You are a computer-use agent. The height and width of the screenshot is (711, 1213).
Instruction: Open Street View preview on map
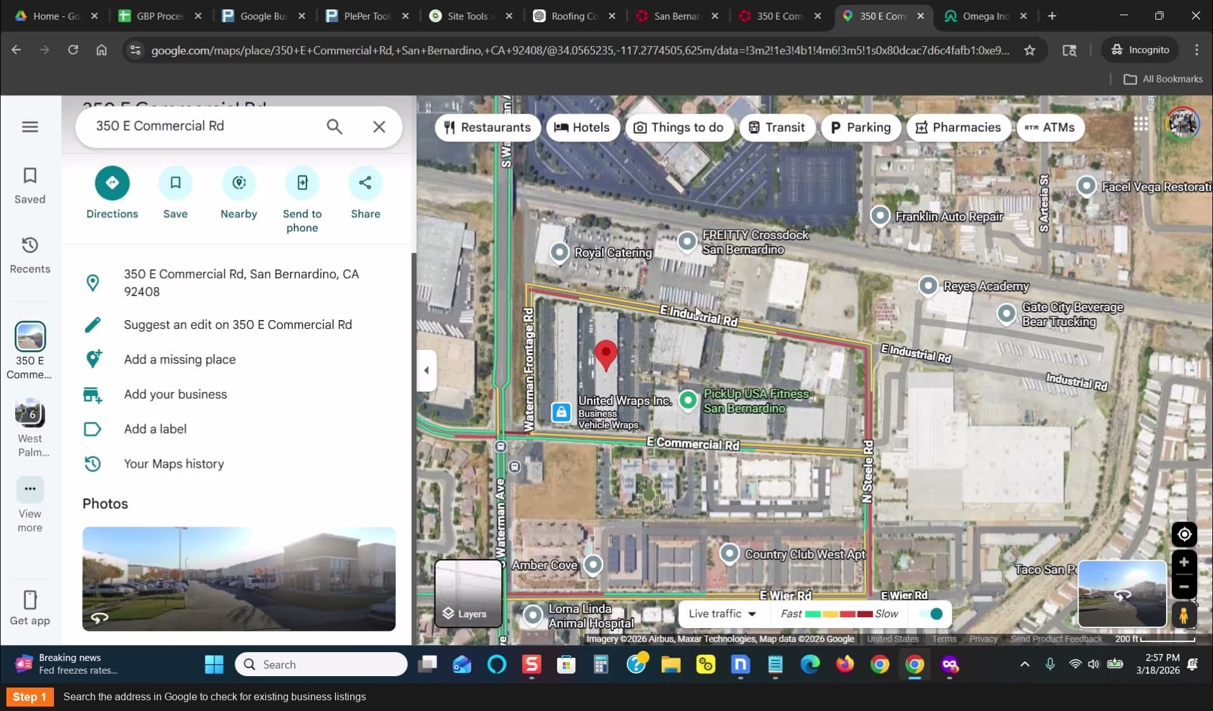coord(1122,594)
